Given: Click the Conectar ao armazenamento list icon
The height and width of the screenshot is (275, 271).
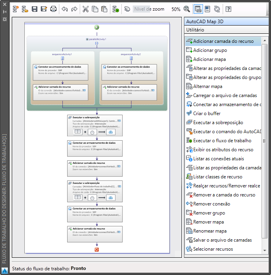Looking at the screenshot, I should 189,104.
